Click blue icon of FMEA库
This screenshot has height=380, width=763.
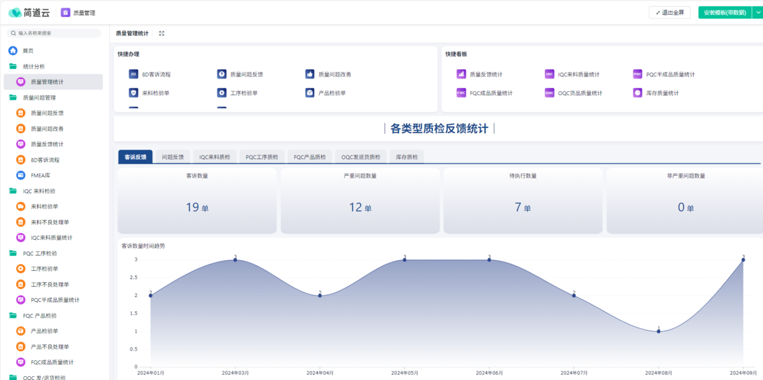pos(20,175)
